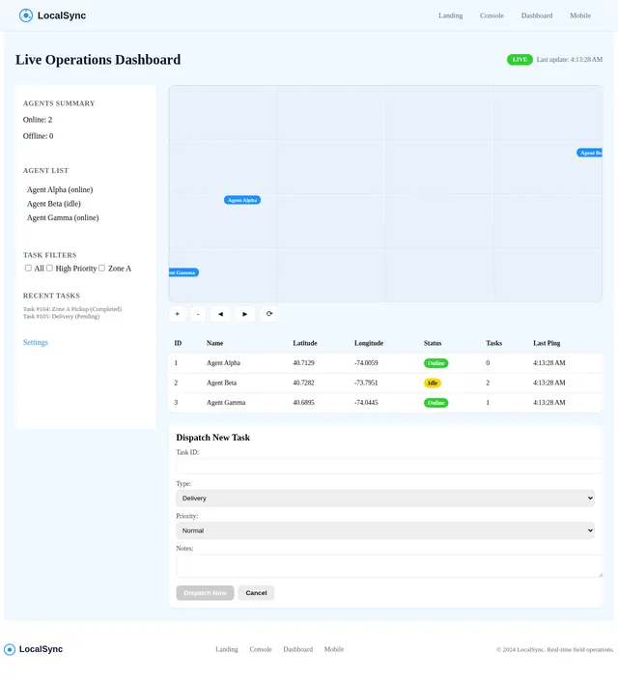
Task: Open Landing in the top navigation
Action: (450, 15)
